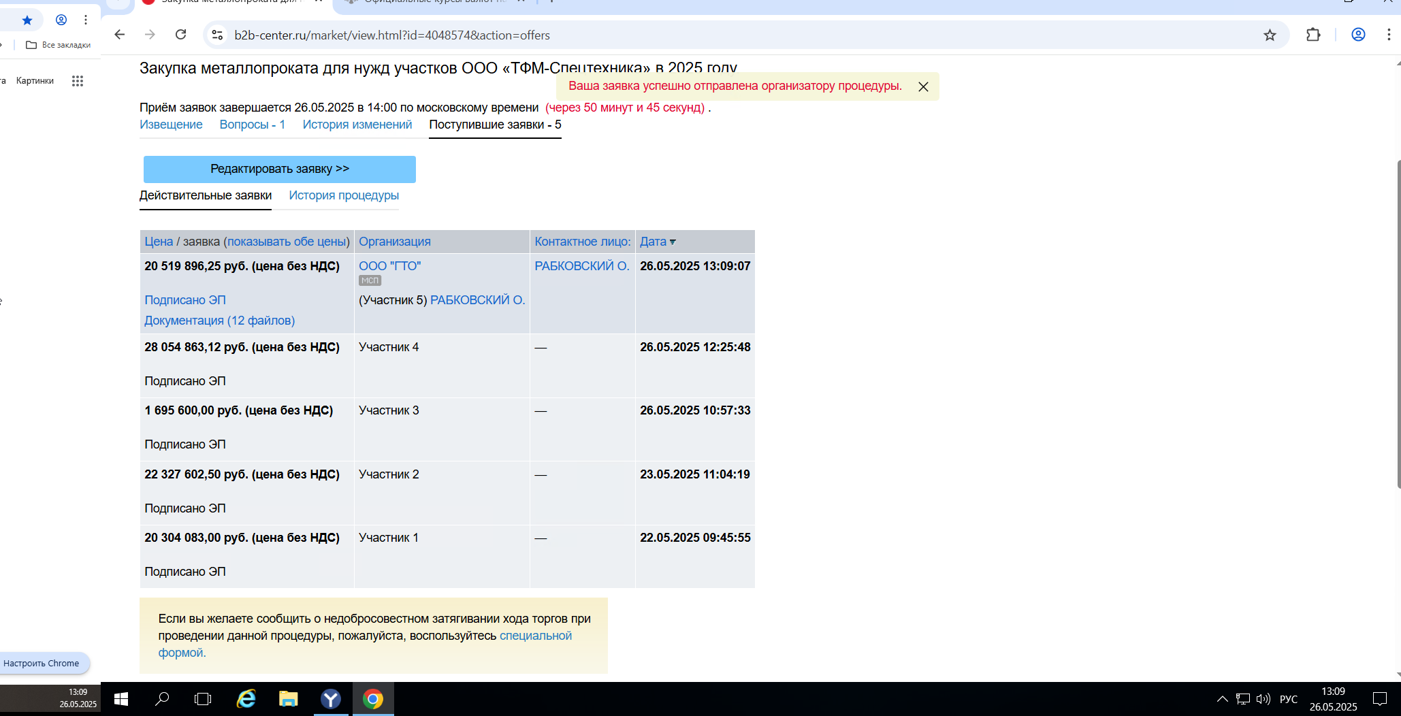Select the Действительные заявки subtab

[206, 195]
